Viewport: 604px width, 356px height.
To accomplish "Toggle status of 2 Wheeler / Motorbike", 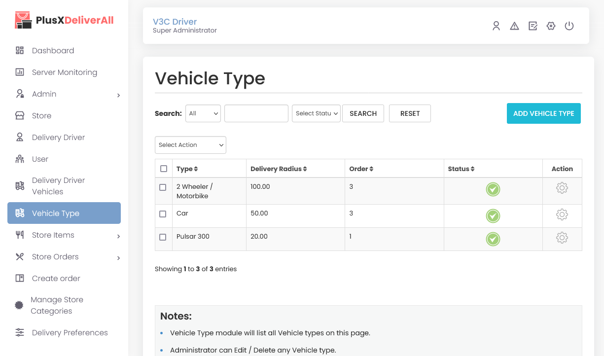I will coord(493,189).
